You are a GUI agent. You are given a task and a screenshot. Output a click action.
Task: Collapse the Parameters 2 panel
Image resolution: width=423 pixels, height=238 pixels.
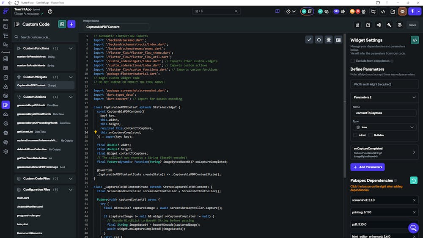tap(414, 97)
